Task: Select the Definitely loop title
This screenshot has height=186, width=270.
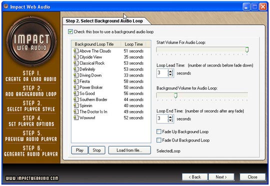Action: 87,69
